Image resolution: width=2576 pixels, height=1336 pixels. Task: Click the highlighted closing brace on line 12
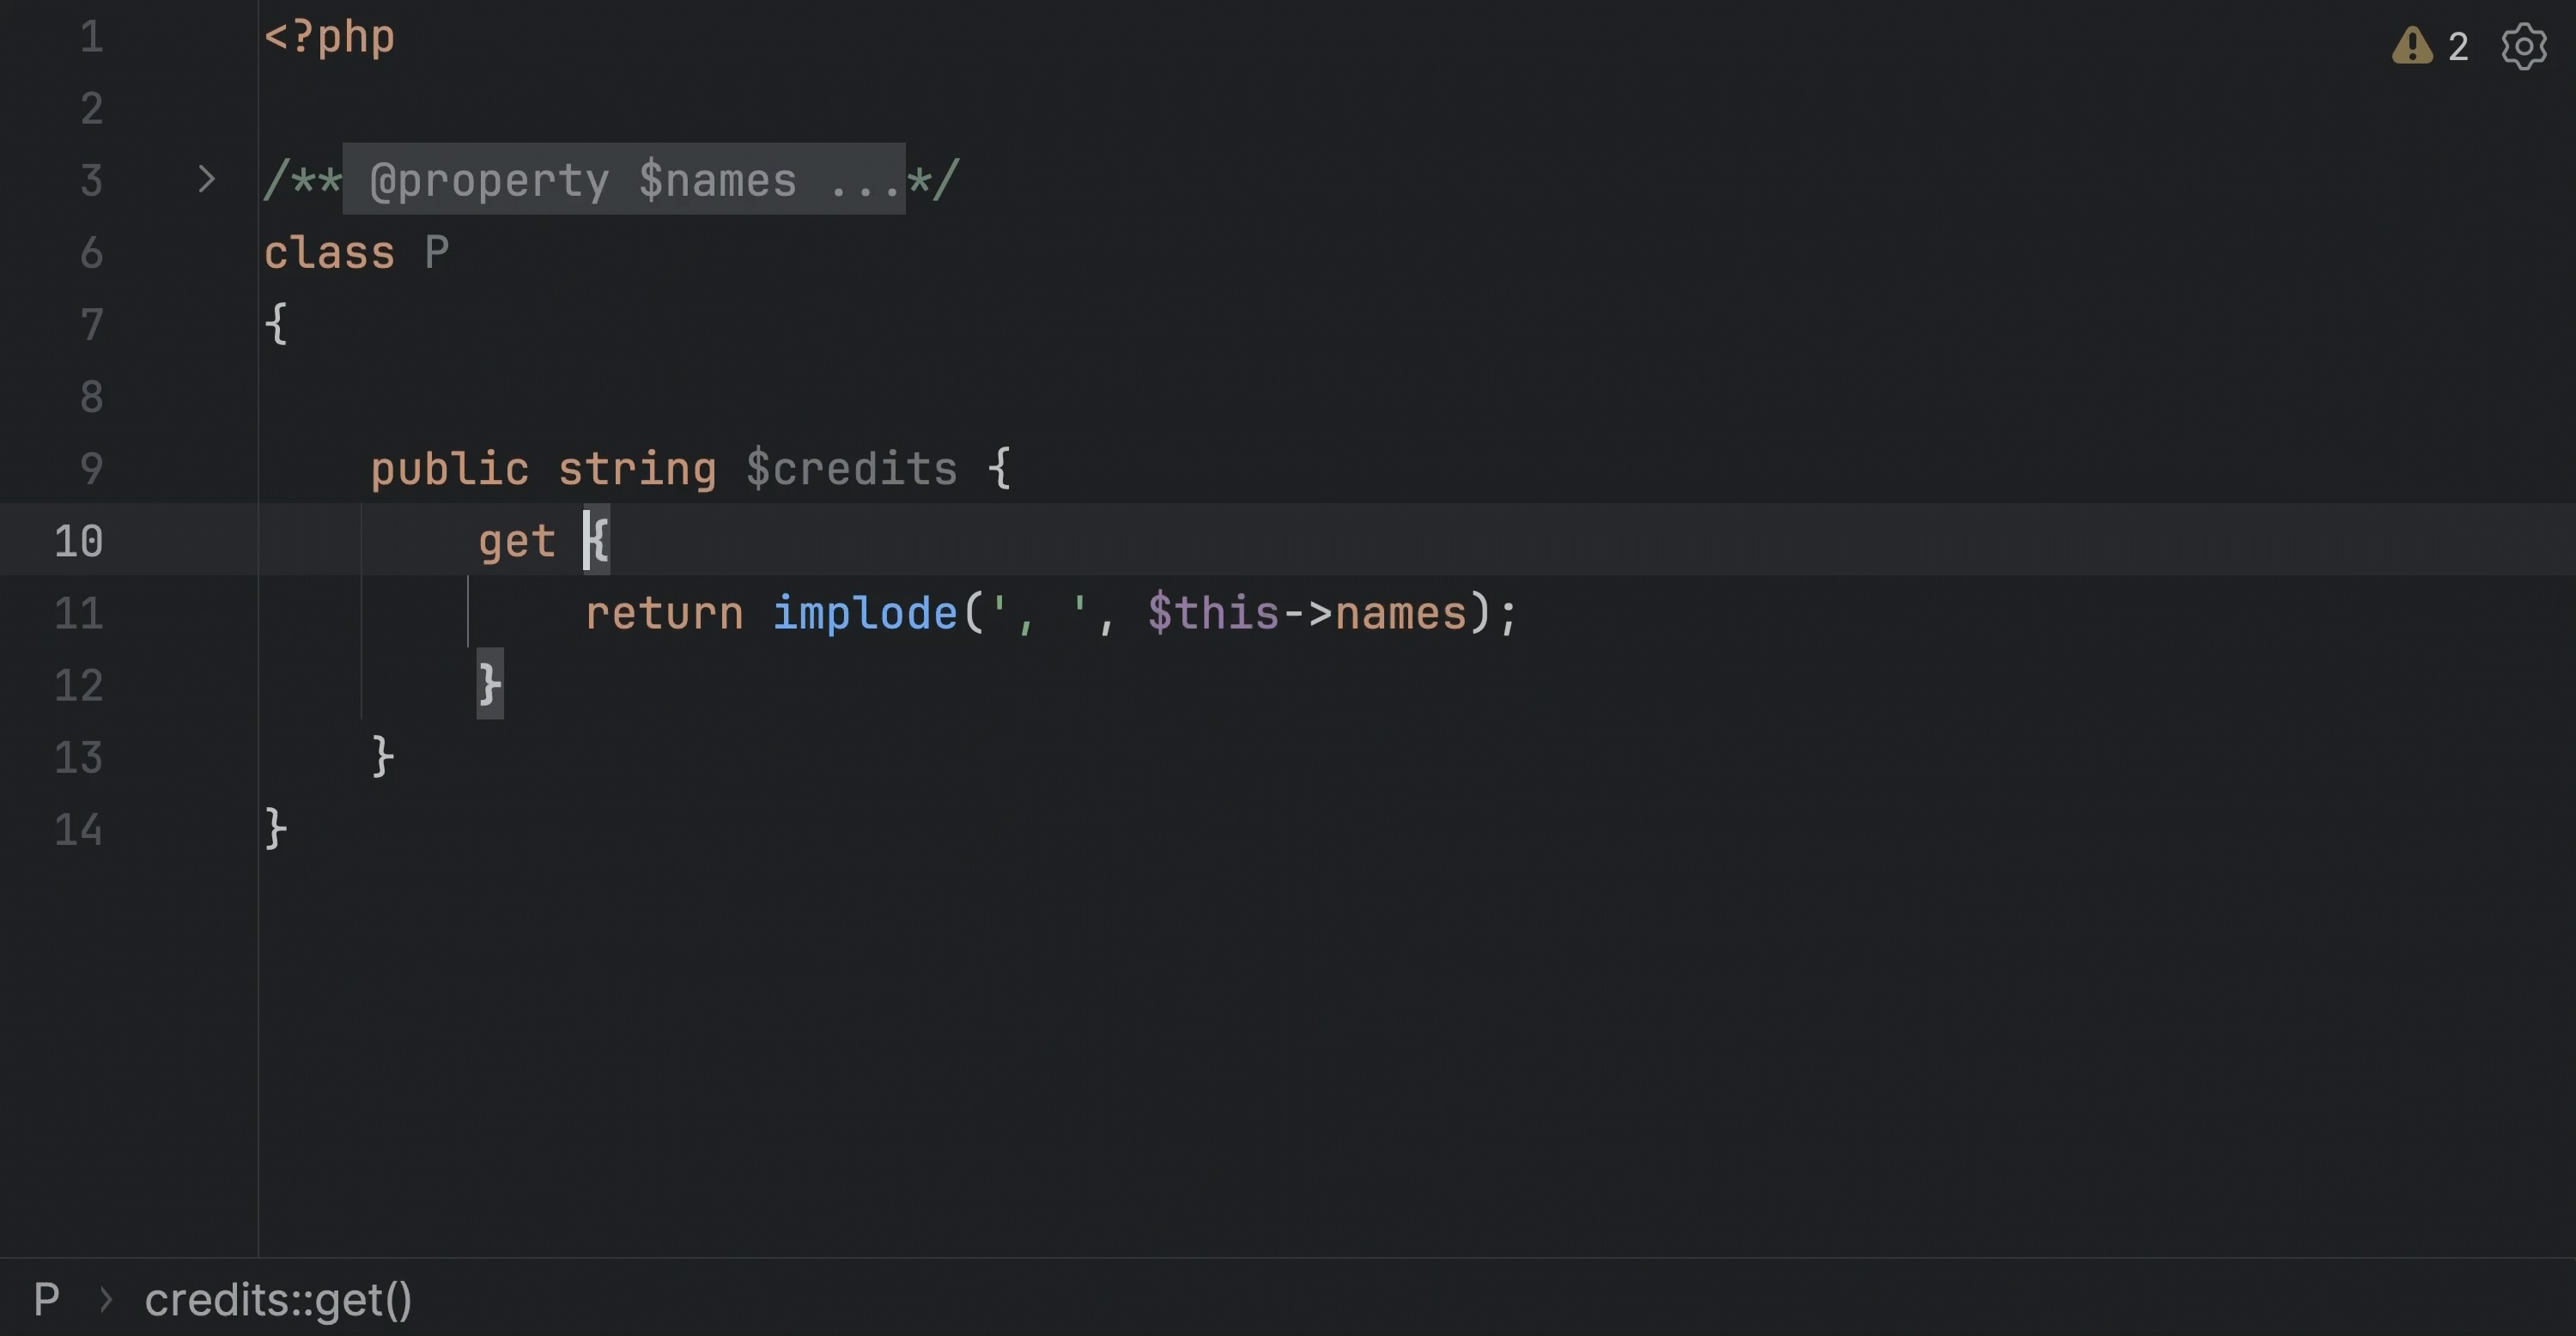490,685
